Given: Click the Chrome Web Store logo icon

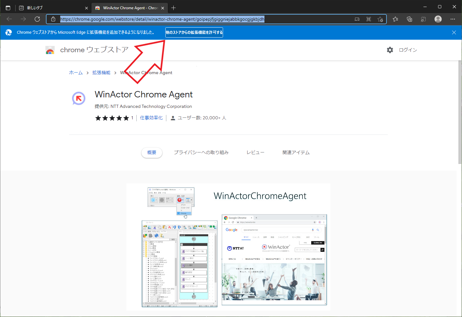Looking at the screenshot, I should coord(50,50).
